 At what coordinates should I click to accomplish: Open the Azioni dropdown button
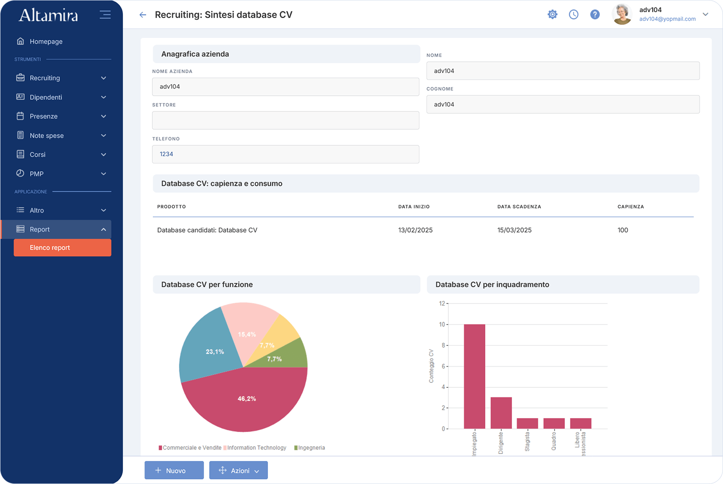(x=239, y=470)
